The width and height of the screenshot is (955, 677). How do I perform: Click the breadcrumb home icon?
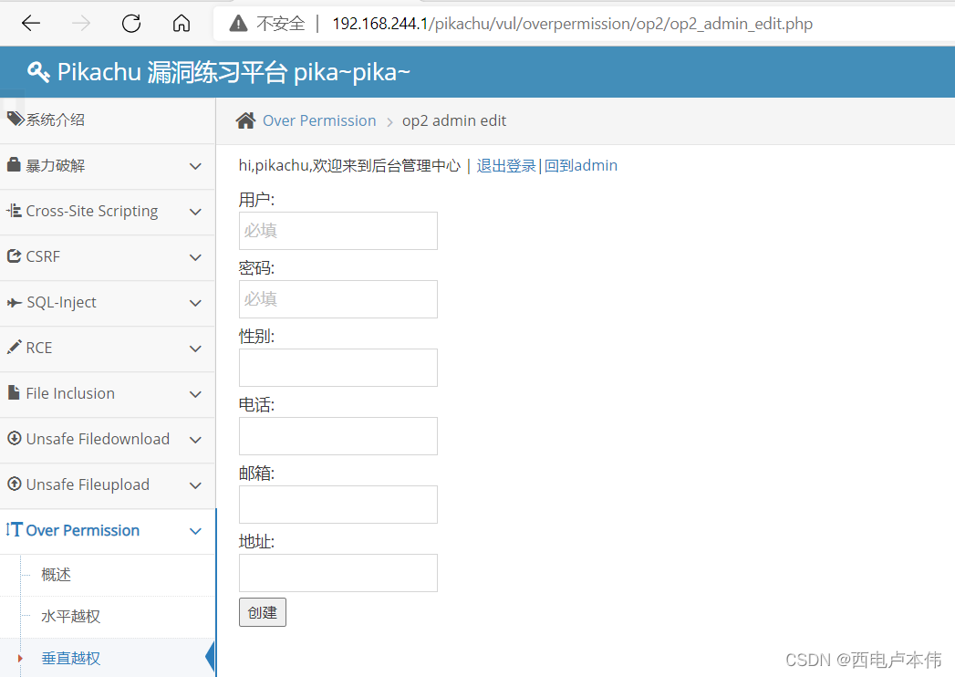[245, 120]
